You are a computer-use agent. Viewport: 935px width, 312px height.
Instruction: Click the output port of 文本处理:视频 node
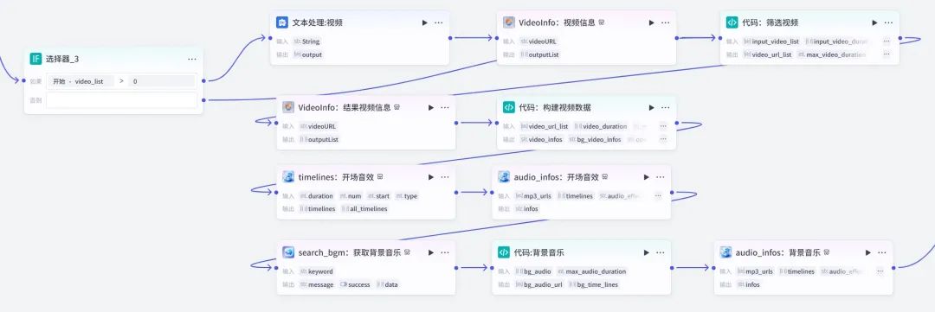coord(449,37)
